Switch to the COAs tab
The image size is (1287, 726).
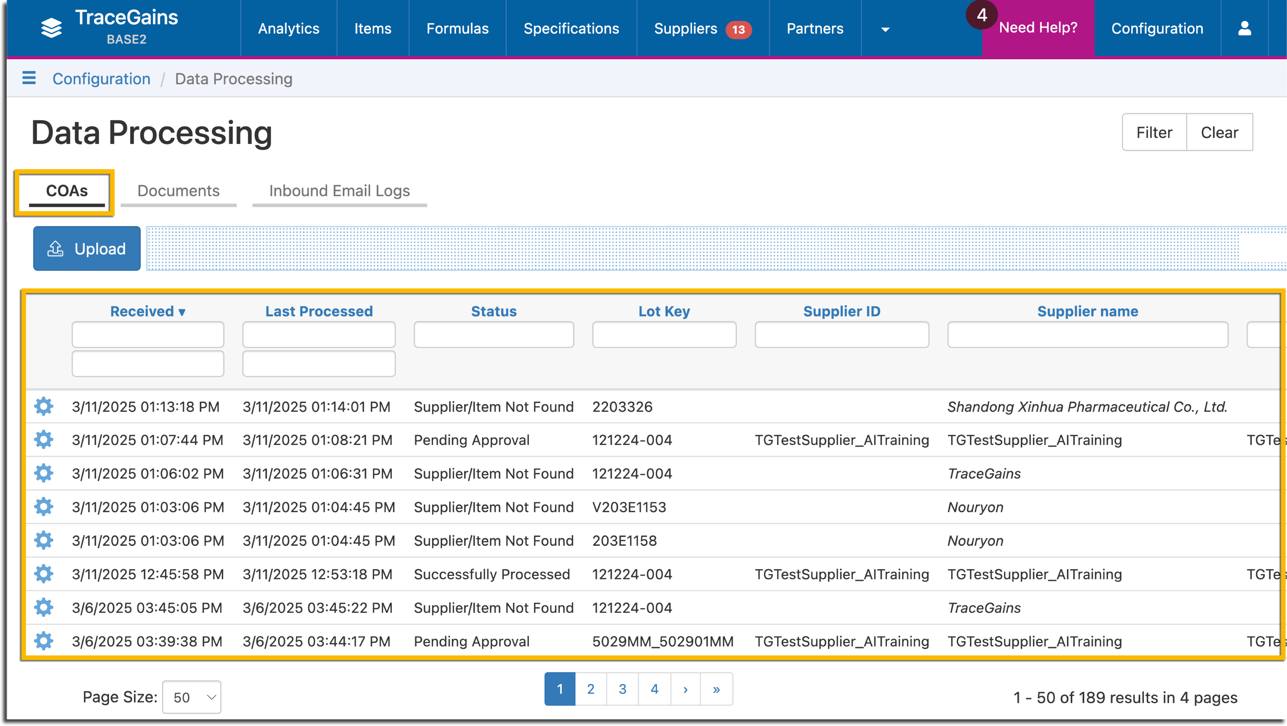point(66,191)
